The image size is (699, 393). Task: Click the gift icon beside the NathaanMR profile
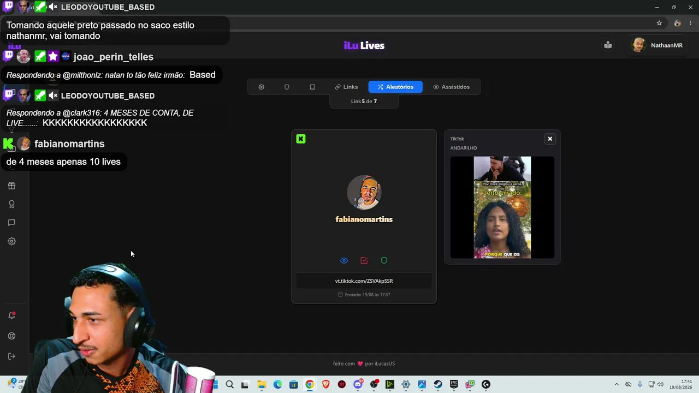pos(608,45)
